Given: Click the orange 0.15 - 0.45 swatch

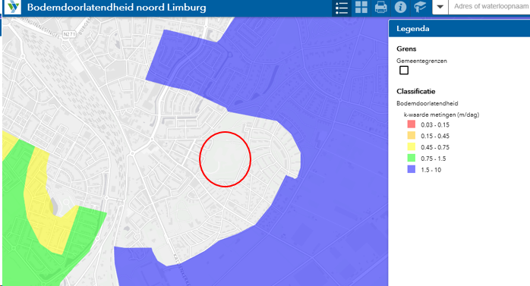Looking at the screenshot, I should point(412,135).
